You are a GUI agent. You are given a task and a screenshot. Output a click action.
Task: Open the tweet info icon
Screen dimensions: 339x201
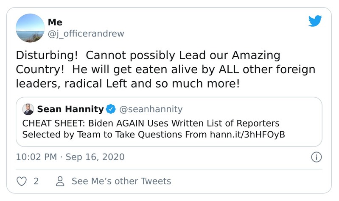pos(316,157)
